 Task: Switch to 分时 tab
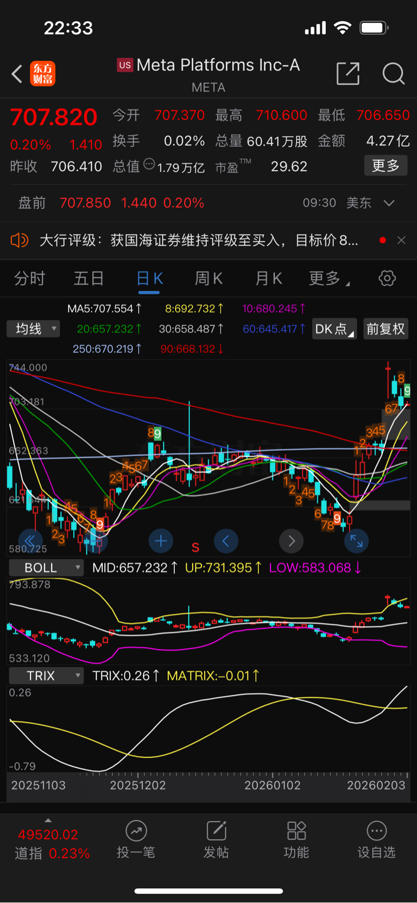click(30, 279)
